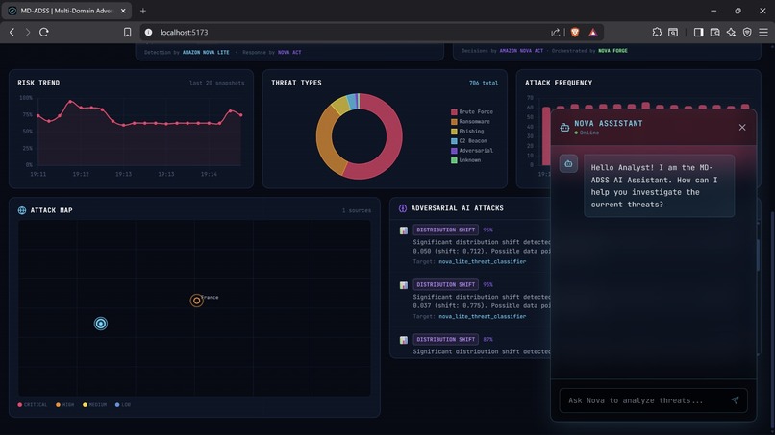The height and width of the screenshot is (435, 775).
Task: Click the Critical severity legend item
Action: click(x=33, y=405)
